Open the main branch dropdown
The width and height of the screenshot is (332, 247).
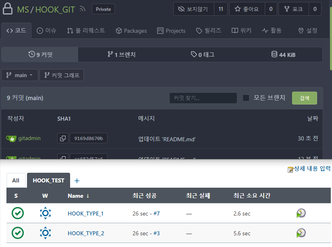pyautogui.click(x=20, y=75)
